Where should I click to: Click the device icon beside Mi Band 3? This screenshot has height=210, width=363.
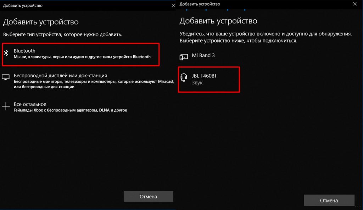[184, 56]
